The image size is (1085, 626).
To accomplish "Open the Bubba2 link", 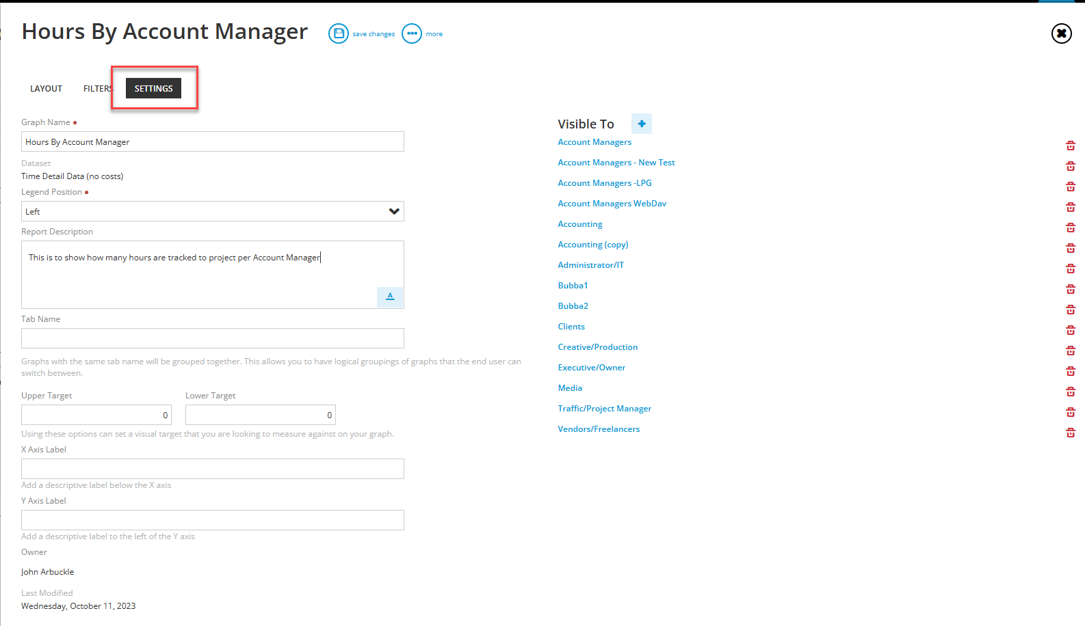I will pyautogui.click(x=573, y=306).
